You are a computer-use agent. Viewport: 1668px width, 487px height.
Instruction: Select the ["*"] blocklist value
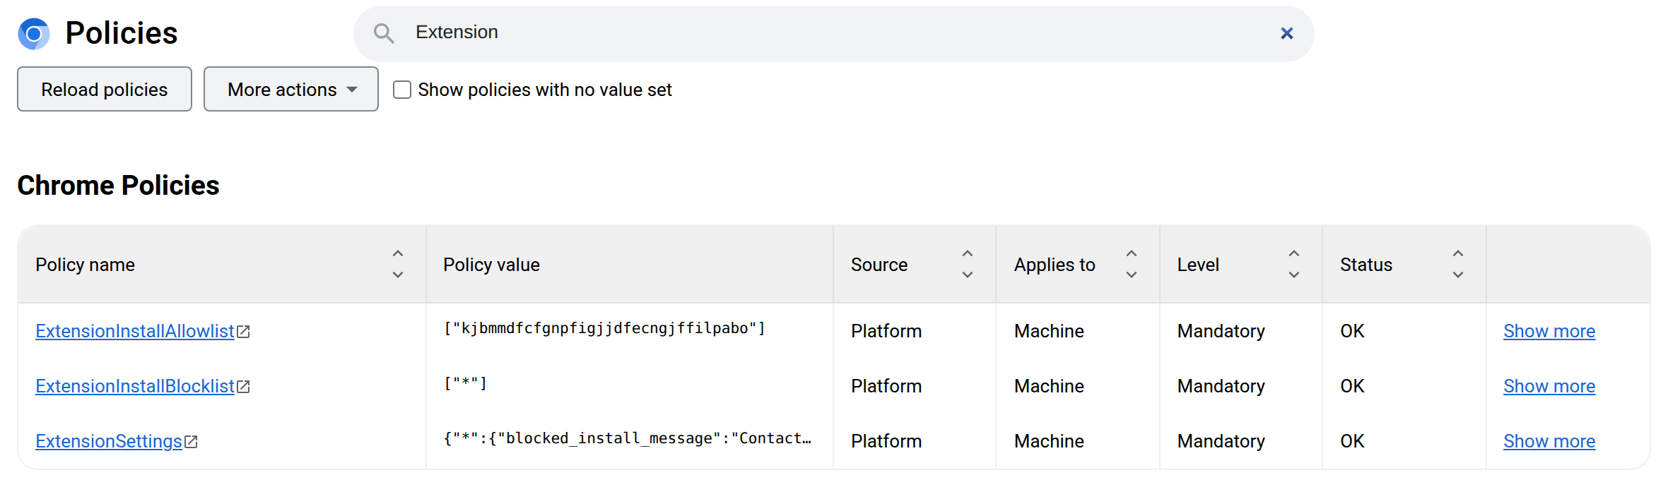click(465, 383)
